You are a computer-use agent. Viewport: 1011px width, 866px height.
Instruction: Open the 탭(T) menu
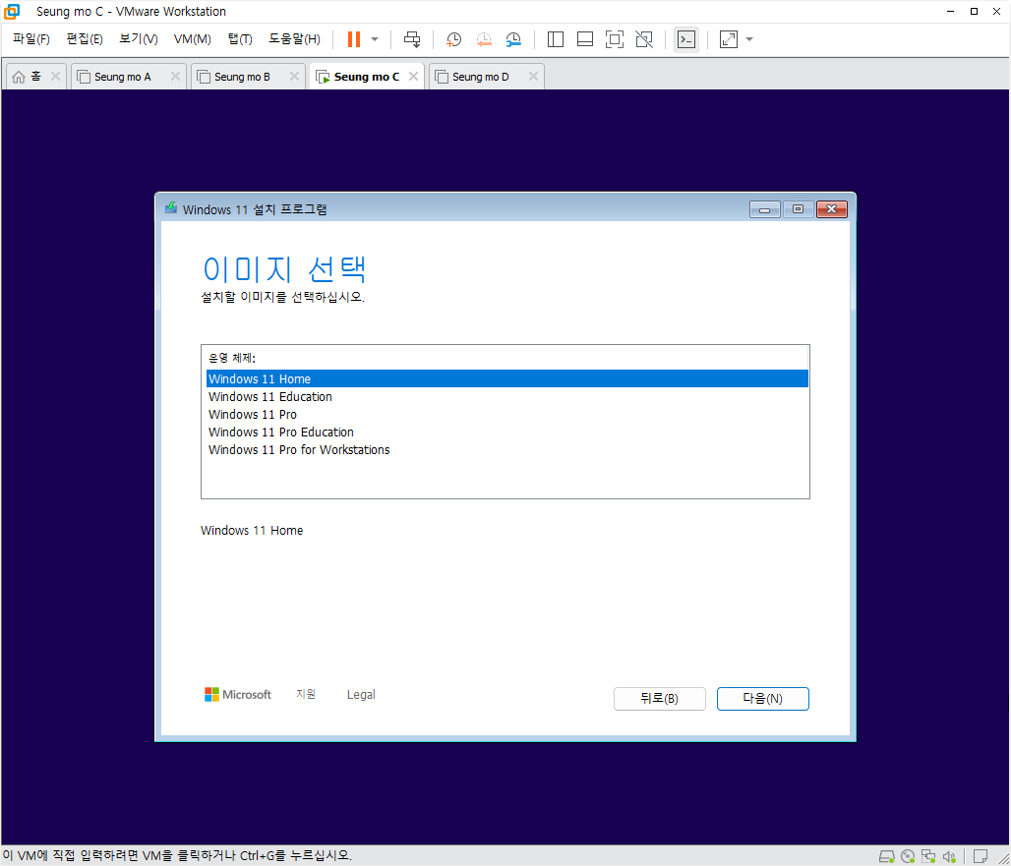pyautogui.click(x=240, y=39)
